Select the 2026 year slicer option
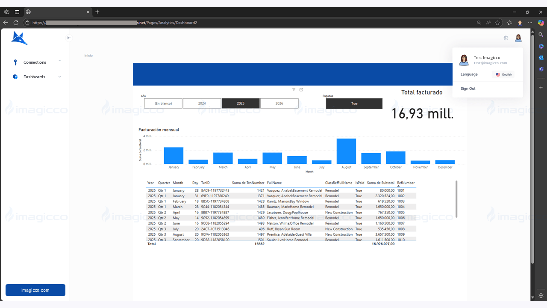 coord(279,104)
